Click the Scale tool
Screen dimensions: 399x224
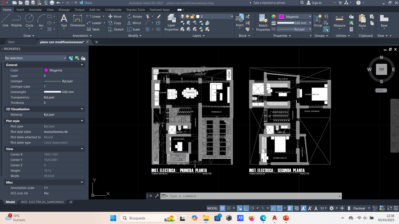pyautogui.click(x=133, y=29)
